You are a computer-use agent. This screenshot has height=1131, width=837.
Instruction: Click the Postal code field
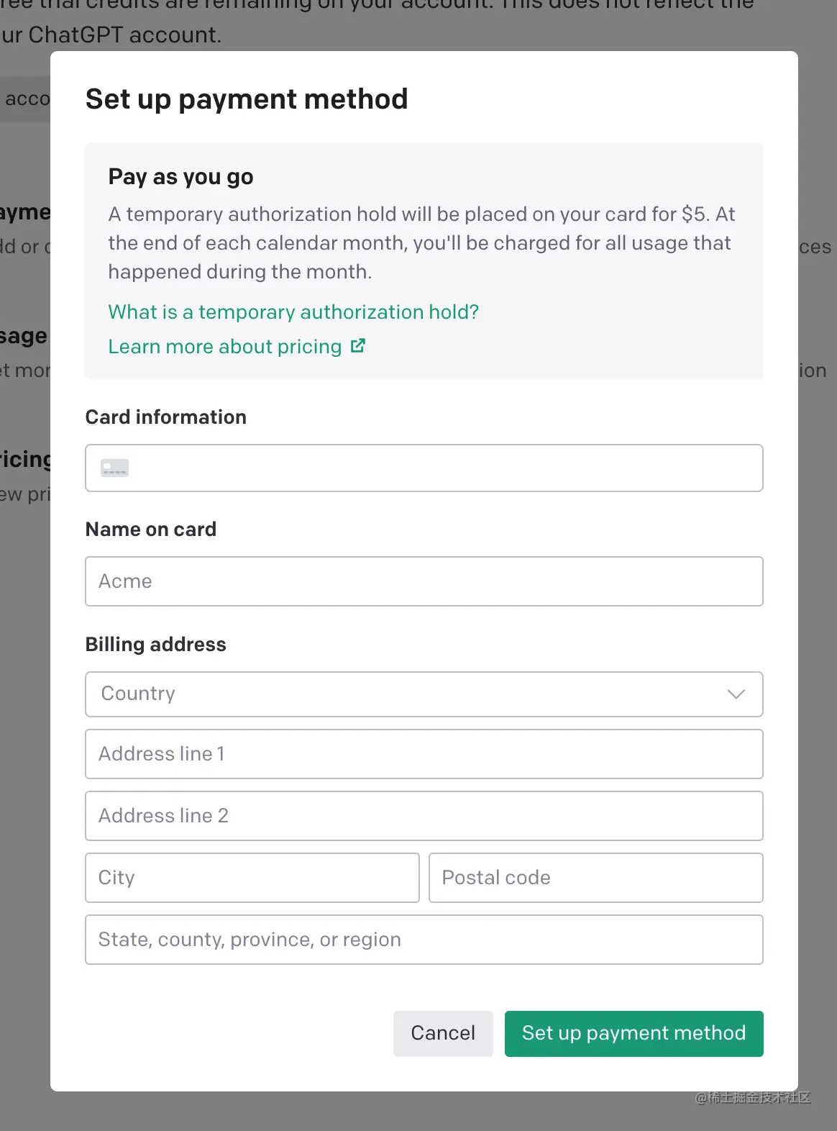[x=595, y=878]
